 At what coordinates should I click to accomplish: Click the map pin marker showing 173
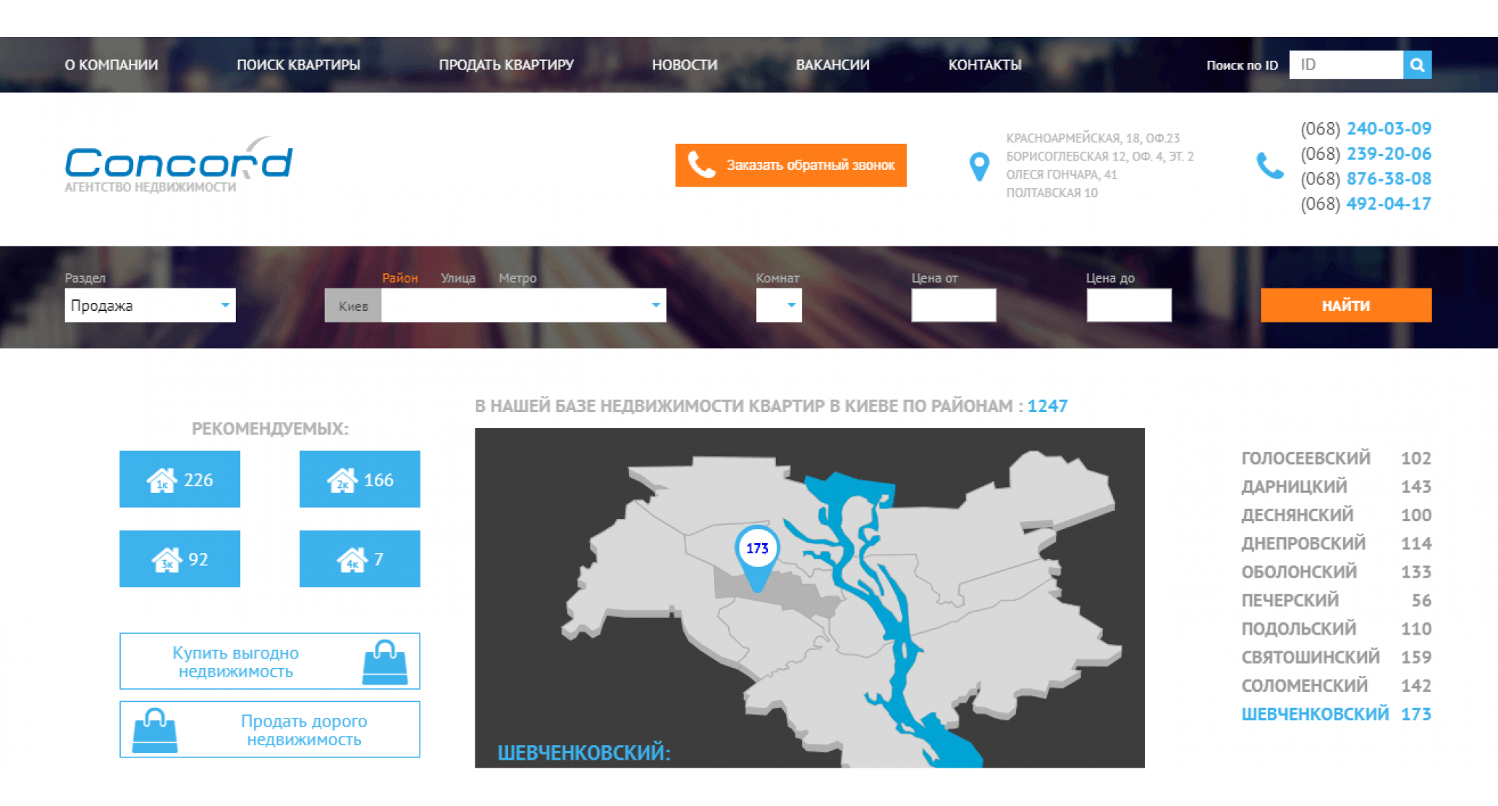click(x=757, y=557)
